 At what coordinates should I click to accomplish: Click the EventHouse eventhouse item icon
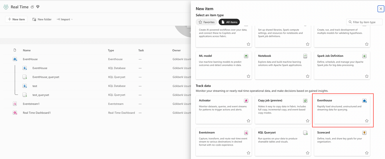click(x=15, y=59)
